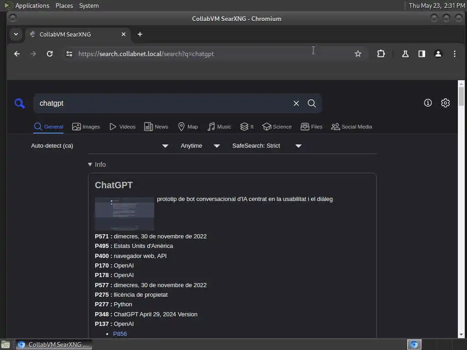This screenshot has width=467, height=350.
Task: Clear the chatgpt search query
Action: (296, 103)
